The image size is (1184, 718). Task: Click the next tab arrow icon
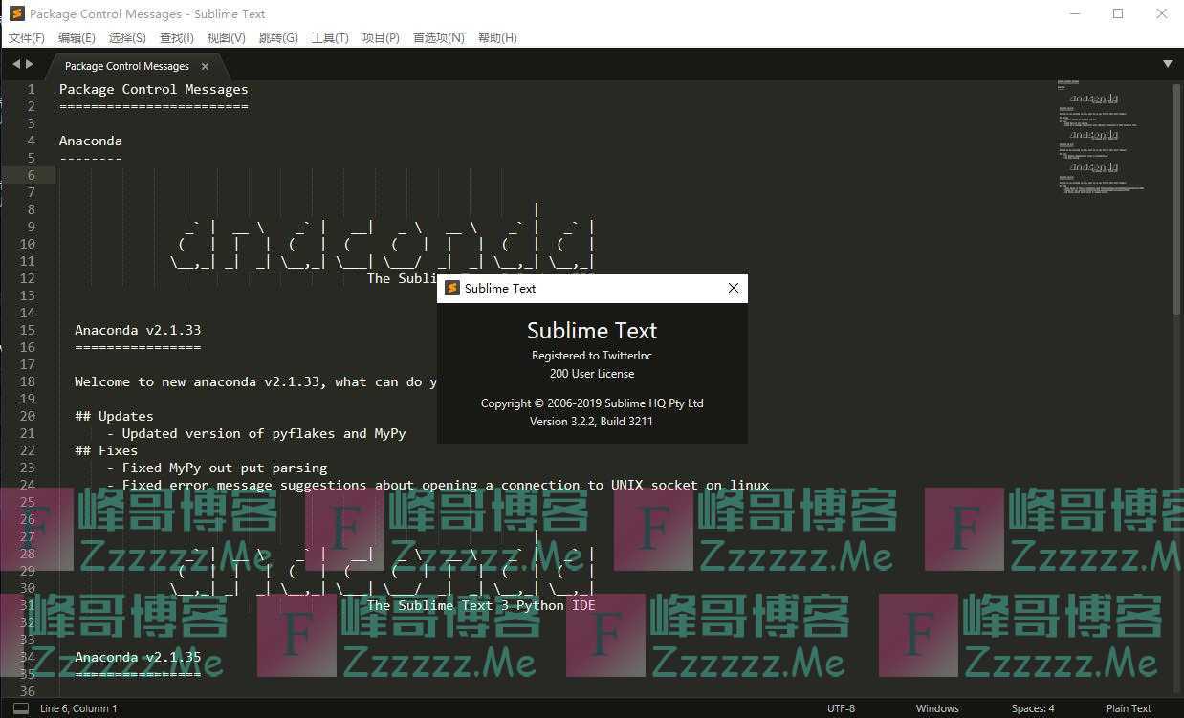(x=30, y=64)
